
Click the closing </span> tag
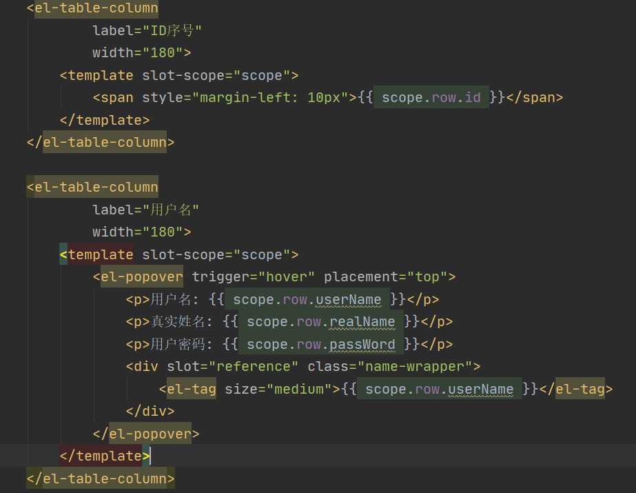point(535,97)
